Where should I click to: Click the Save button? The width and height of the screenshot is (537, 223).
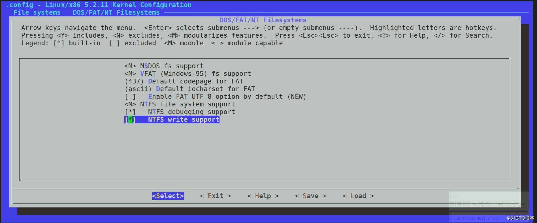click(311, 196)
